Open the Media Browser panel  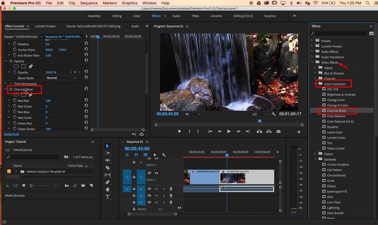15,195
